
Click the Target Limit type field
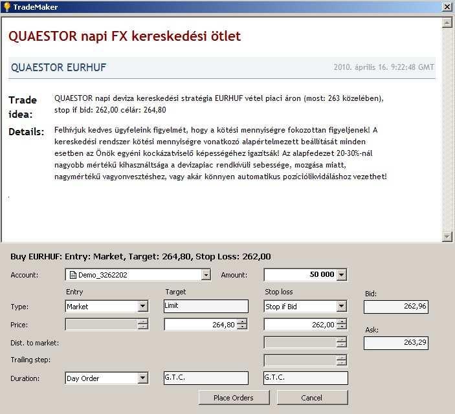click(x=206, y=306)
